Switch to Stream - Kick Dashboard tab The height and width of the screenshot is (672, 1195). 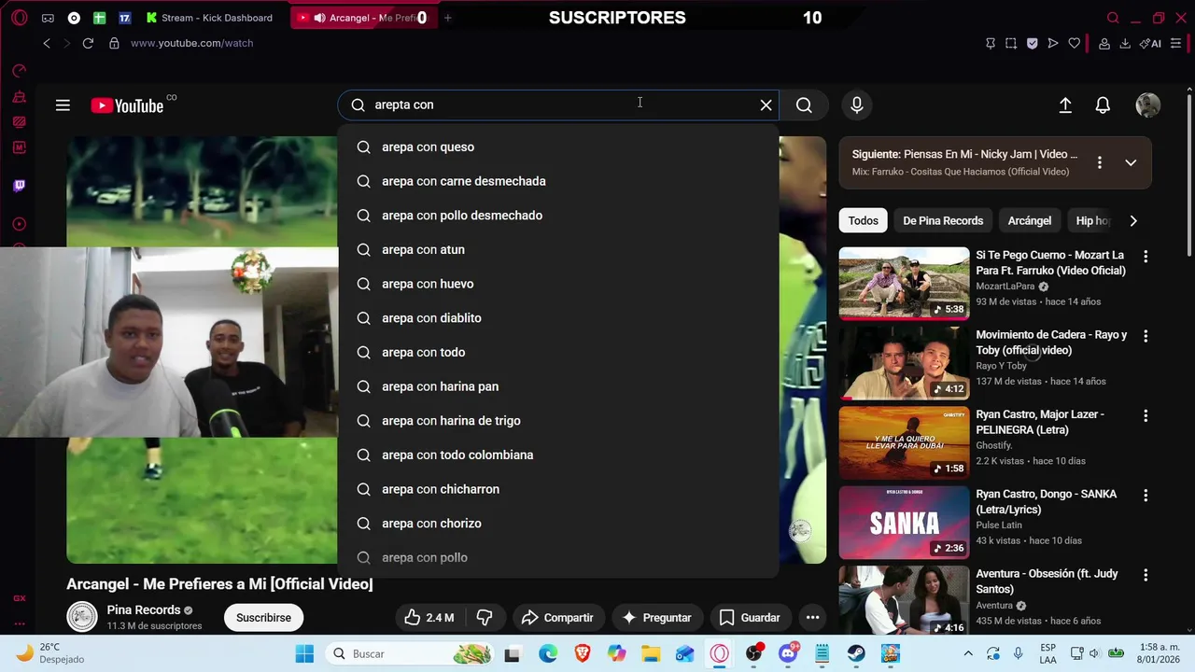(209, 18)
